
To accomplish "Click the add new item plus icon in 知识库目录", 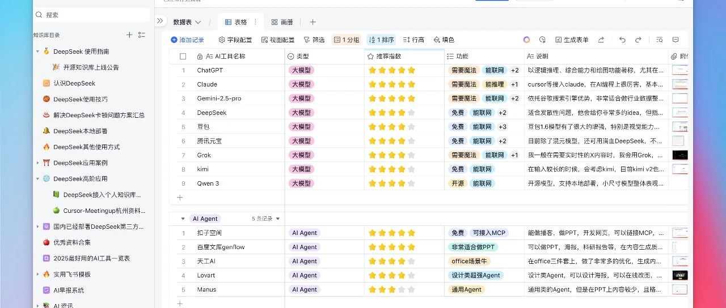I will coord(129,35).
